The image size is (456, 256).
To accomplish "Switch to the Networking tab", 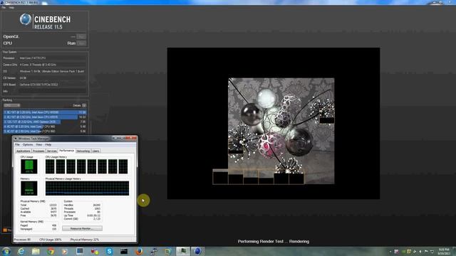I will click(83, 151).
